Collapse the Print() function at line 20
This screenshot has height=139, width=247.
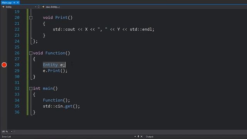tap(31, 18)
